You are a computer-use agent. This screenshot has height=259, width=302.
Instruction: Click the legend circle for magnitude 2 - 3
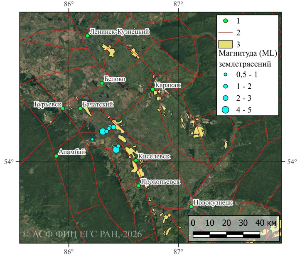coord(225,98)
